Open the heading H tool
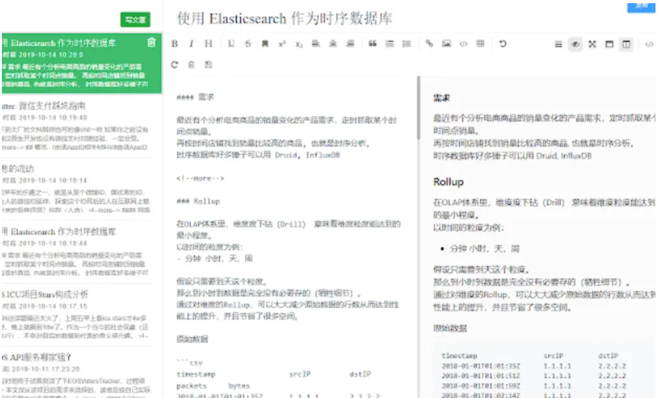The height and width of the screenshot is (398, 658). click(208, 44)
